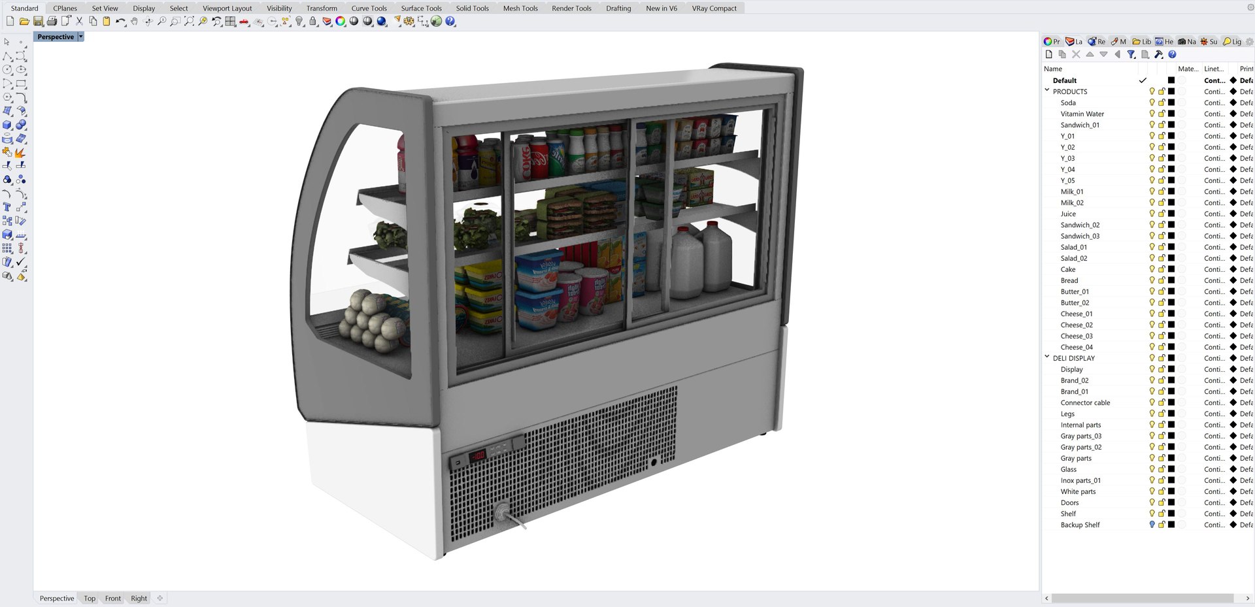The height and width of the screenshot is (607, 1255).
Task: Add a new viewport tab with plus button
Action: coord(160,598)
